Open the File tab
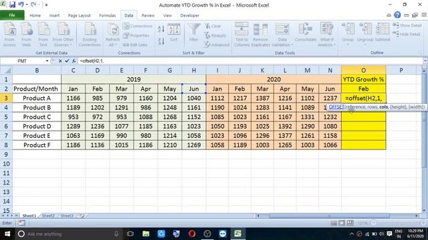 (x=12, y=15)
